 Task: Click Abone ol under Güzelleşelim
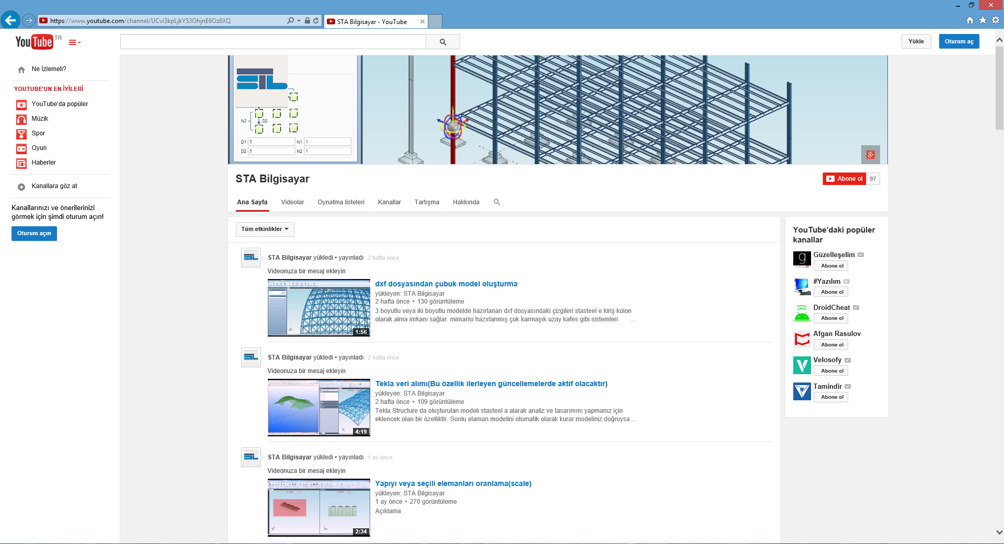click(831, 266)
